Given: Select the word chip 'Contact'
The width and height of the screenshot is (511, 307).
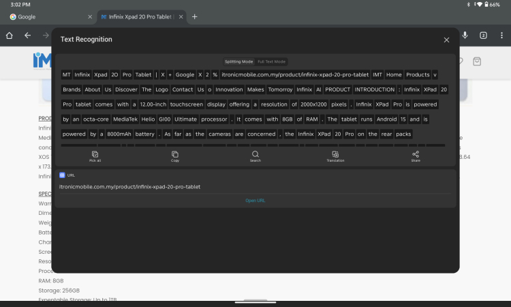Looking at the screenshot, I should pyautogui.click(x=183, y=89).
